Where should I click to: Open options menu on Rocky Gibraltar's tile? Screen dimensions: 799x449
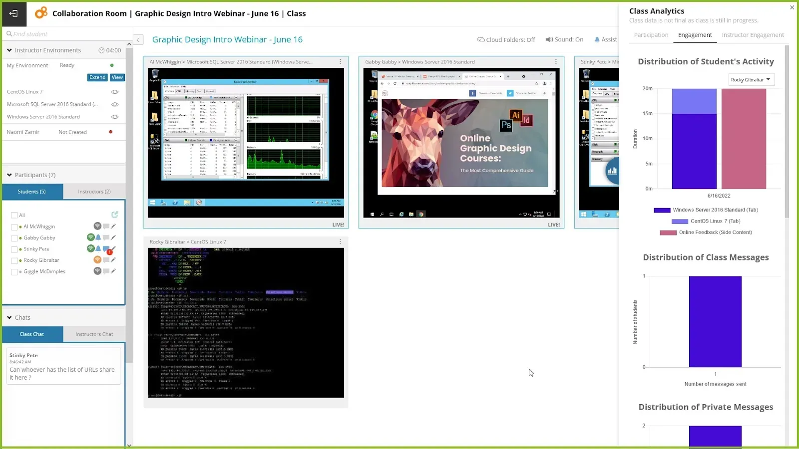tap(341, 242)
